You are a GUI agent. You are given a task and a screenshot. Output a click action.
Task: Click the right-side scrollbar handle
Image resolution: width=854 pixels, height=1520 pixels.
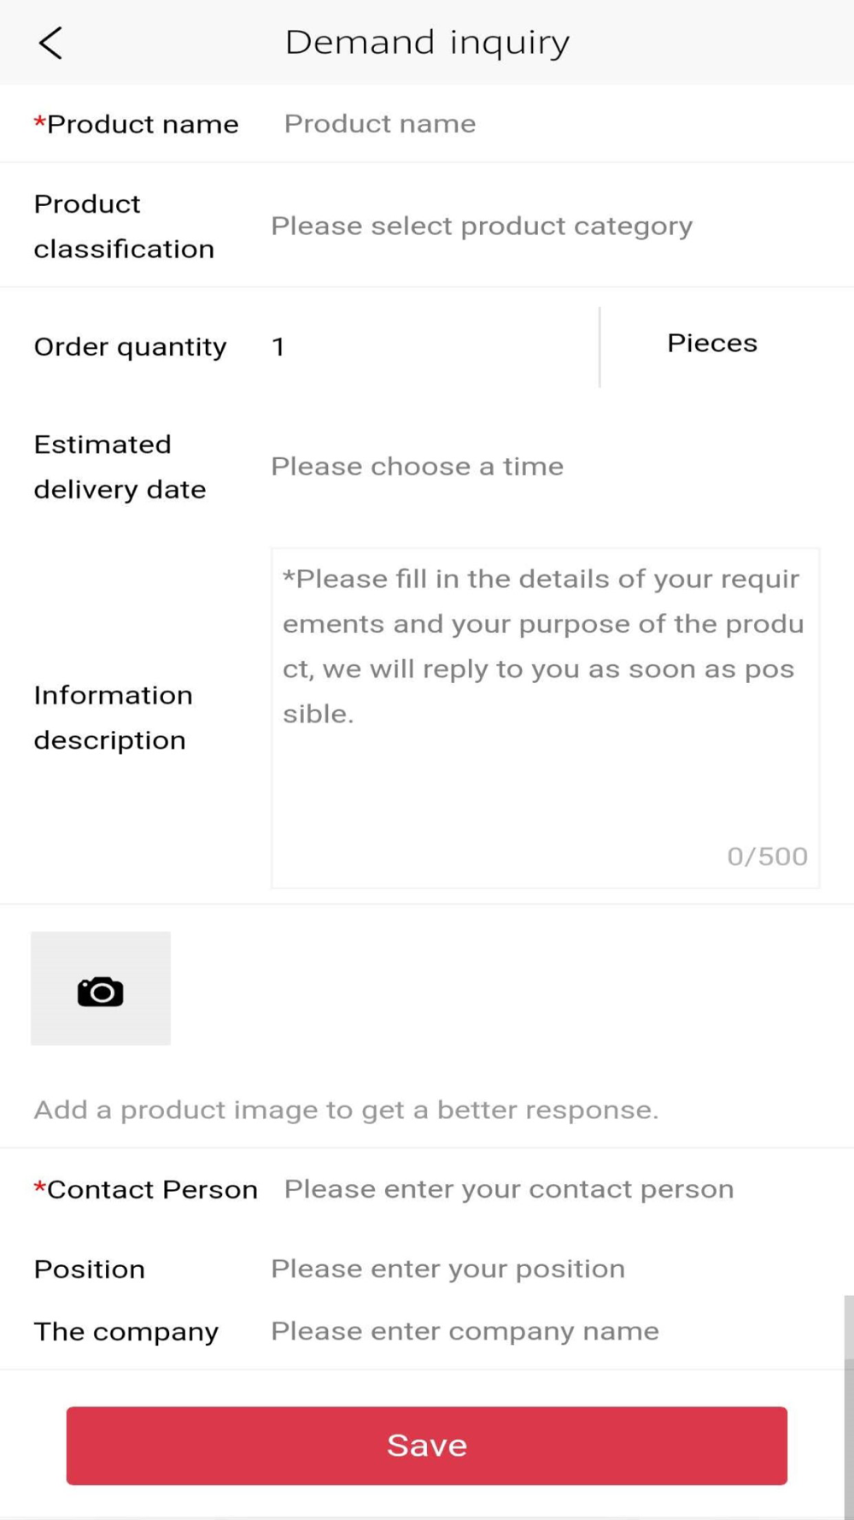849,1406
